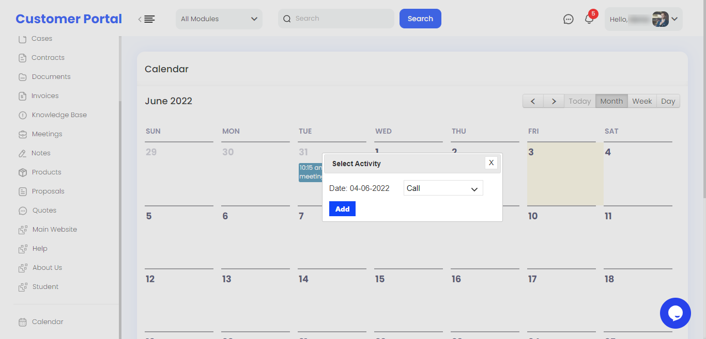Click the Products box icon in sidebar

click(x=22, y=172)
